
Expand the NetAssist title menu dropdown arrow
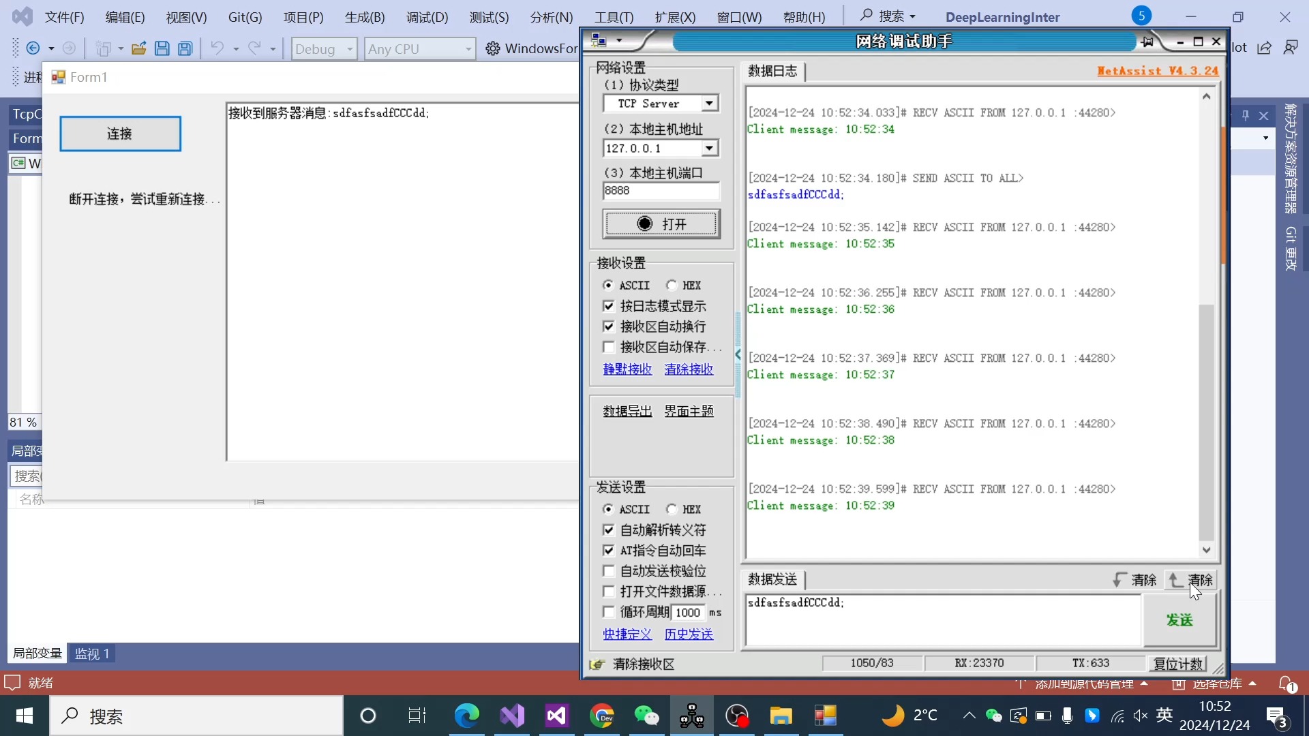(x=619, y=41)
